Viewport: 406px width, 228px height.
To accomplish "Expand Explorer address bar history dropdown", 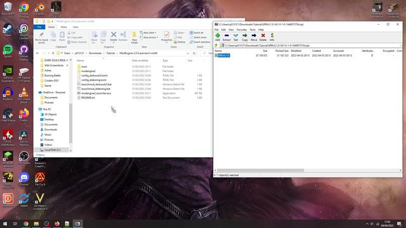I will (x=188, y=53).
